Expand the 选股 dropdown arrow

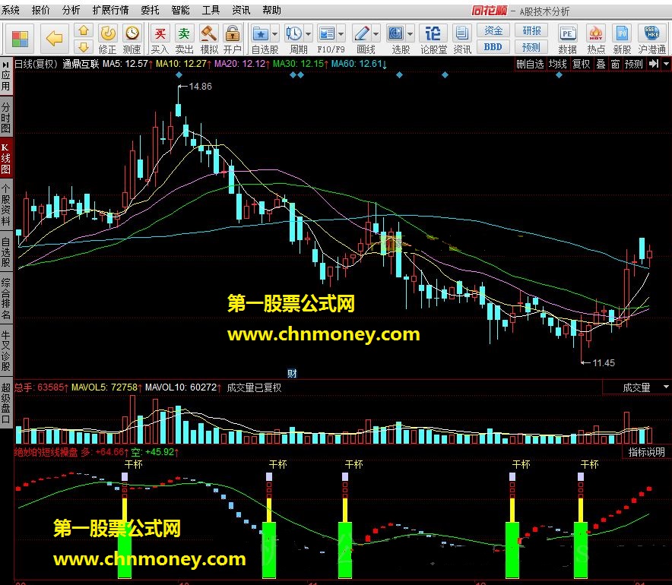pos(410,34)
